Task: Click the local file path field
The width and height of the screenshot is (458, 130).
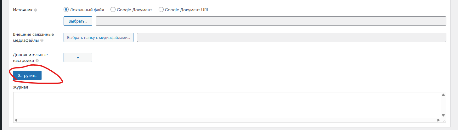Action: (x=271, y=21)
